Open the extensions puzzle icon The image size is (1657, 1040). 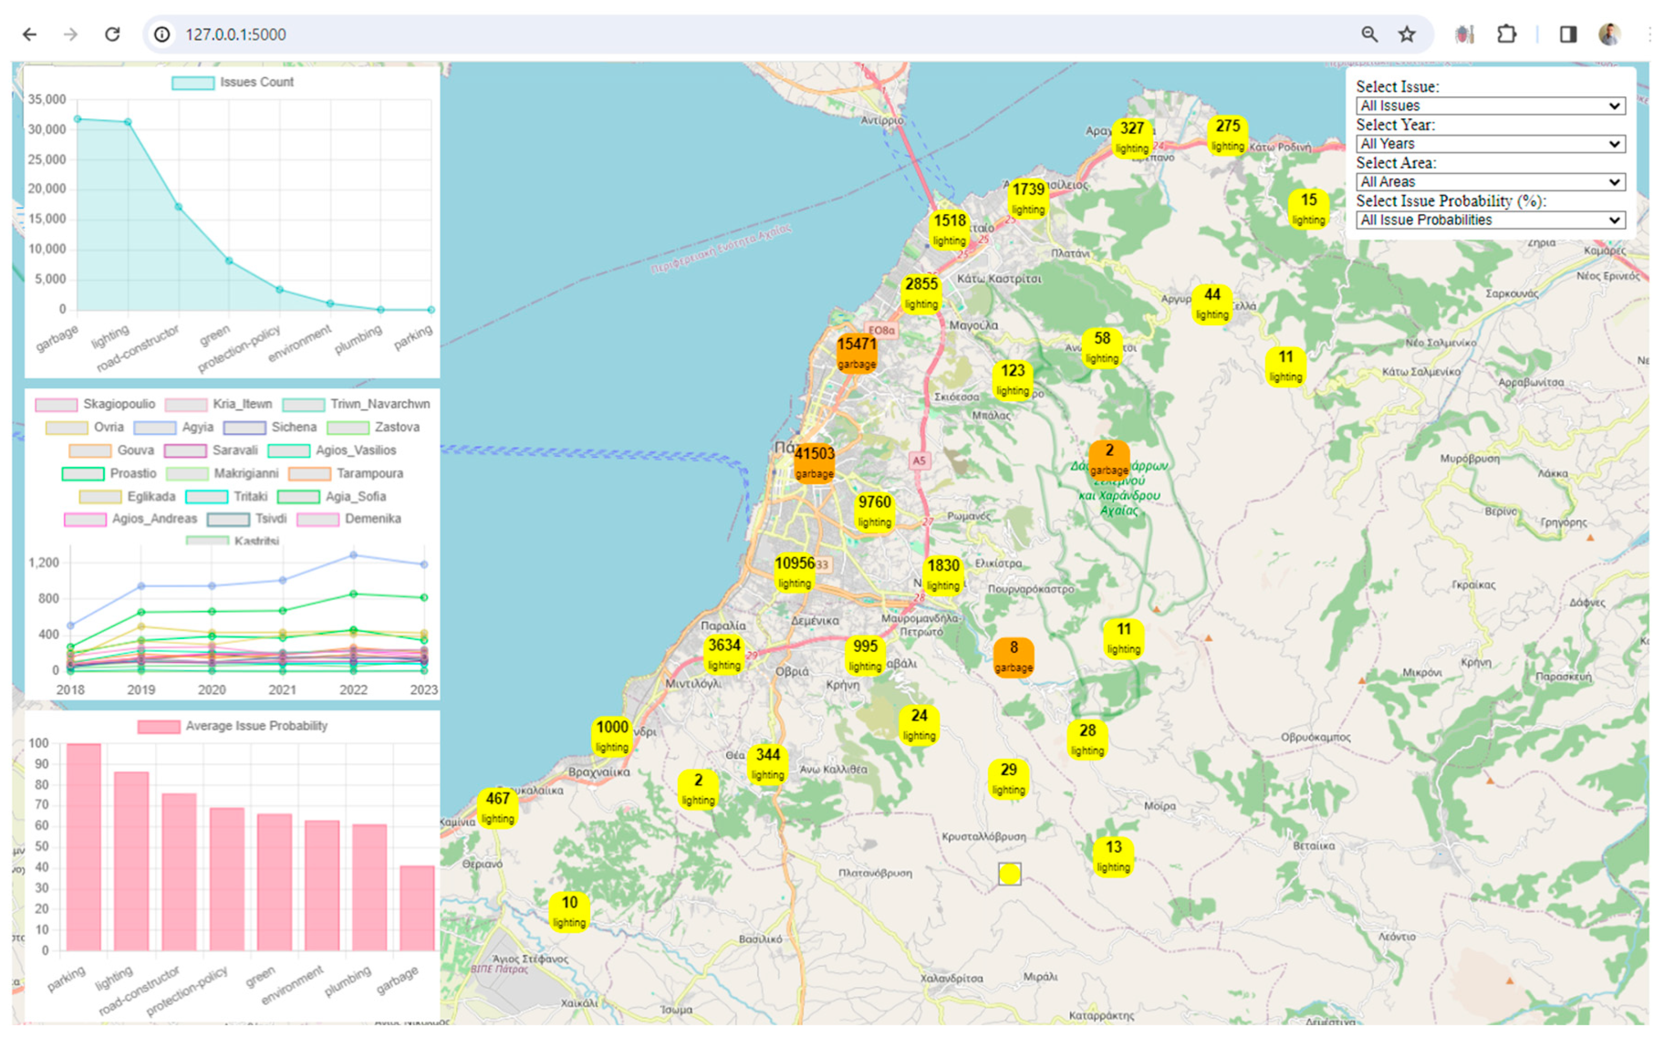coord(1505,34)
